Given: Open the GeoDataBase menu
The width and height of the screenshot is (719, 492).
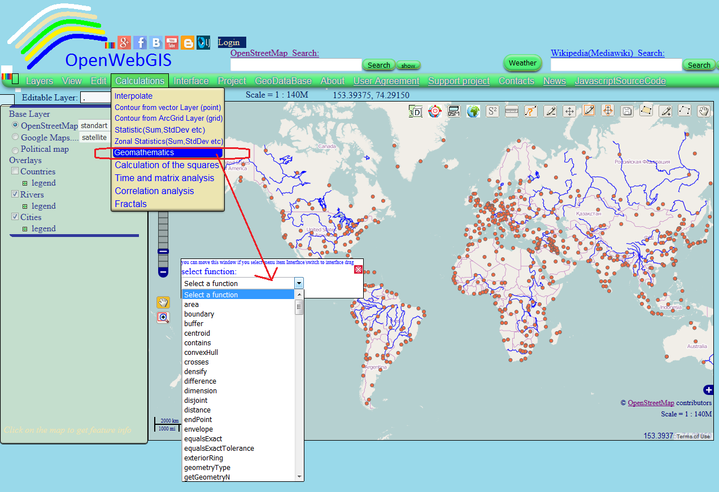Looking at the screenshot, I should click(283, 81).
